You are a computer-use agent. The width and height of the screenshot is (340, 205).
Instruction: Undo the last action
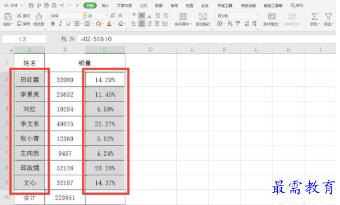pyautogui.click(x=62, y=6)
